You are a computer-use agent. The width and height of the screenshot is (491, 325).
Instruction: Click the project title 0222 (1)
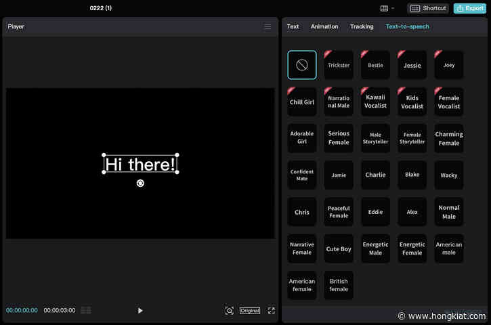point(100,8)
